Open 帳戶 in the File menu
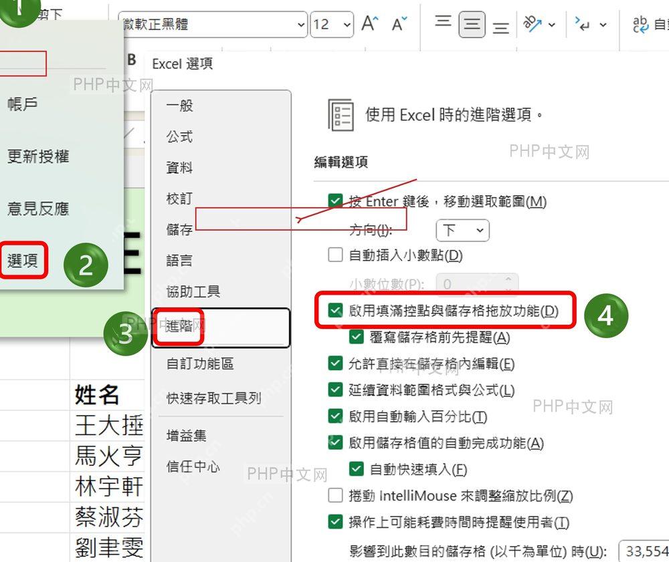 click(x=23, y=104)
